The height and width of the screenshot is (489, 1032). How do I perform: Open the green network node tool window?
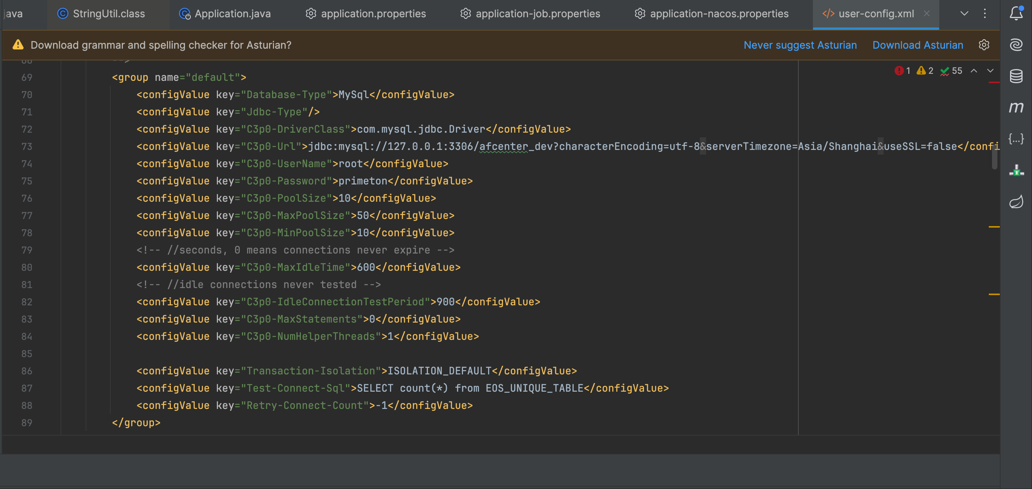[x=1016, y=171]
